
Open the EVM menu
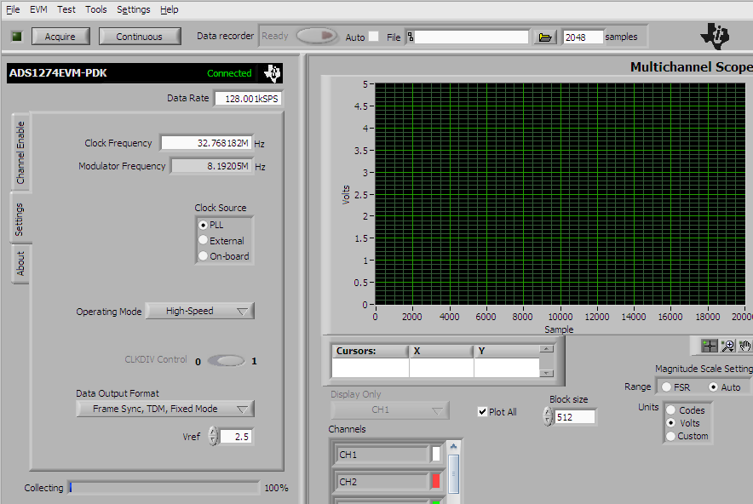click(x=38, y=9)
